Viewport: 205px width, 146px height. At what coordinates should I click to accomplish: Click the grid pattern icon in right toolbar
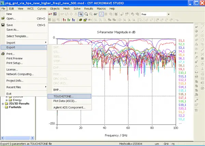(202, 59)
